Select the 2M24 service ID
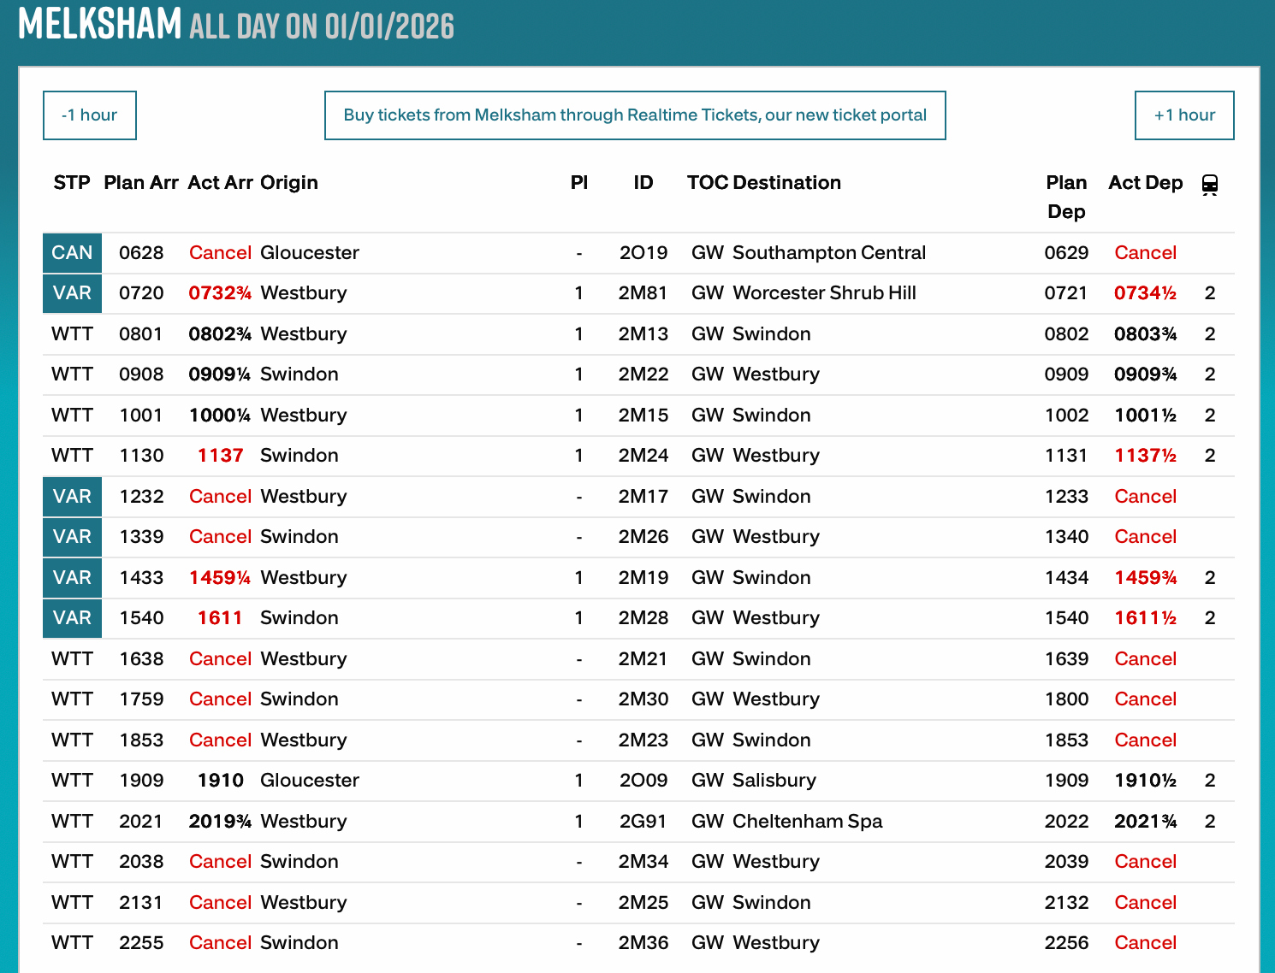Image resolution: width=1275 pixels, height=973 pixels. pyautogui.click(x=643, y=456)
